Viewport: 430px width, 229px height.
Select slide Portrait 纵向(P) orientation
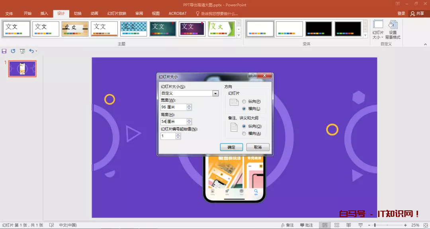[244, 102]
